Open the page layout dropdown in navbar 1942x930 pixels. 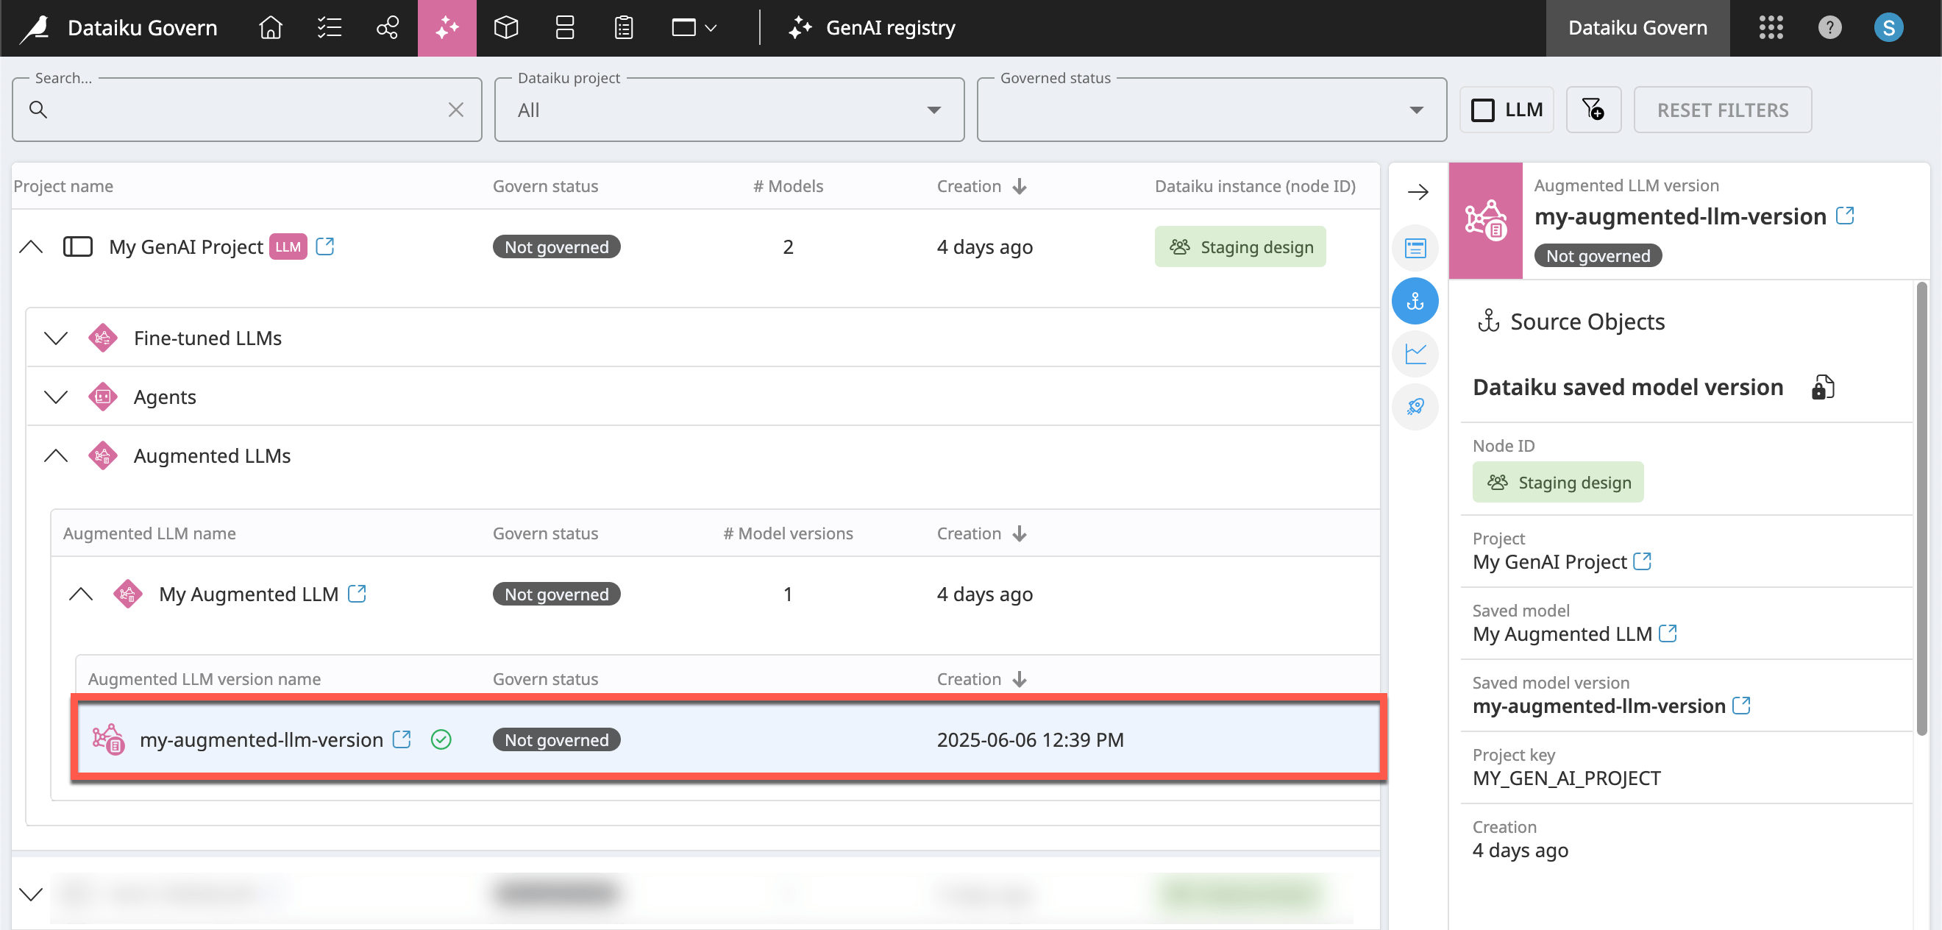[x=694, y=28]
